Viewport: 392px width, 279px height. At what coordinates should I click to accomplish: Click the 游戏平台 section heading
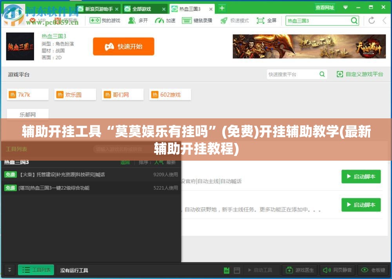click(x=18, y=74)
